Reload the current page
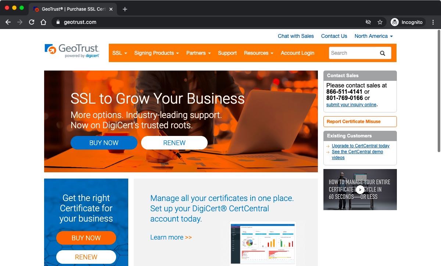Screen dimensions: 441x266 click(x=31, y=22)
